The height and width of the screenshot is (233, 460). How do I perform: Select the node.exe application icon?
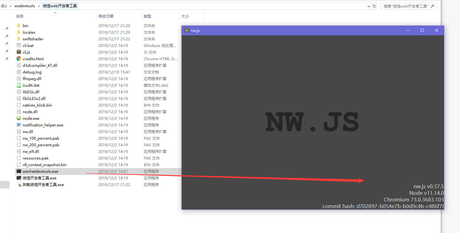tap(19, 118)
